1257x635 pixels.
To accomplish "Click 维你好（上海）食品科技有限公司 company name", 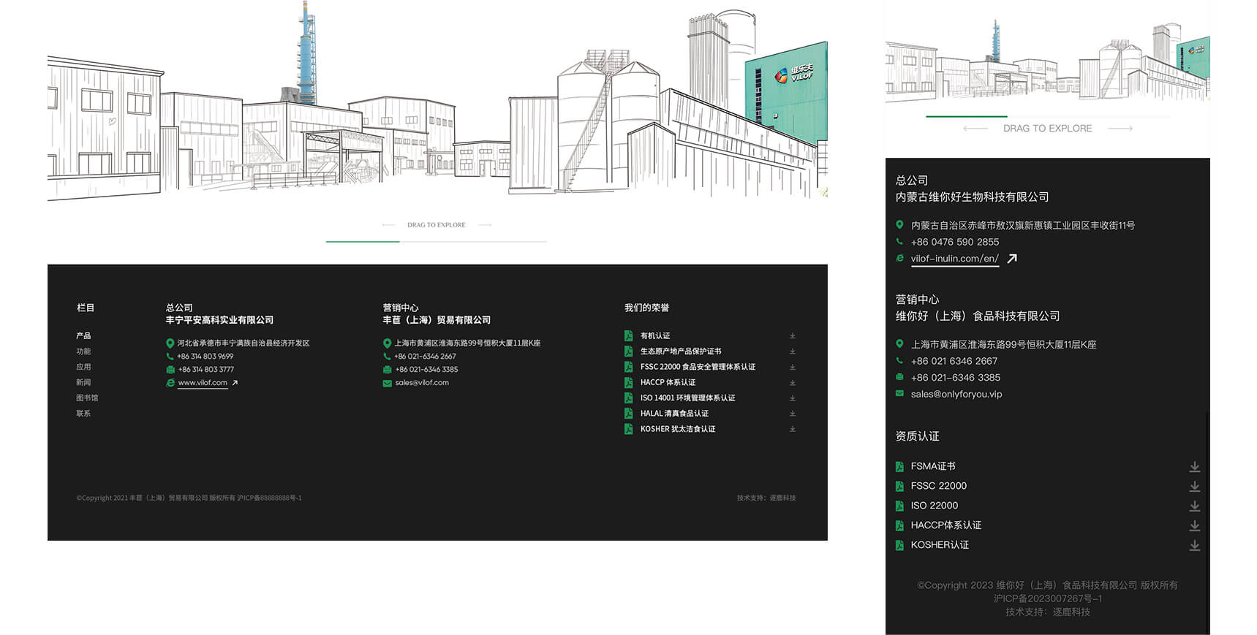I will [978, 316].
